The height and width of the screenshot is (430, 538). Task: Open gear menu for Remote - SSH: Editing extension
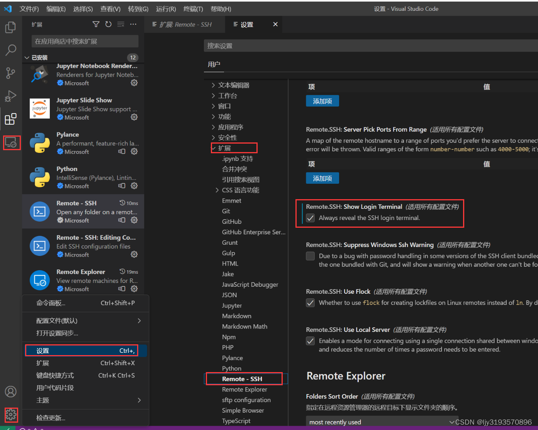134,254
